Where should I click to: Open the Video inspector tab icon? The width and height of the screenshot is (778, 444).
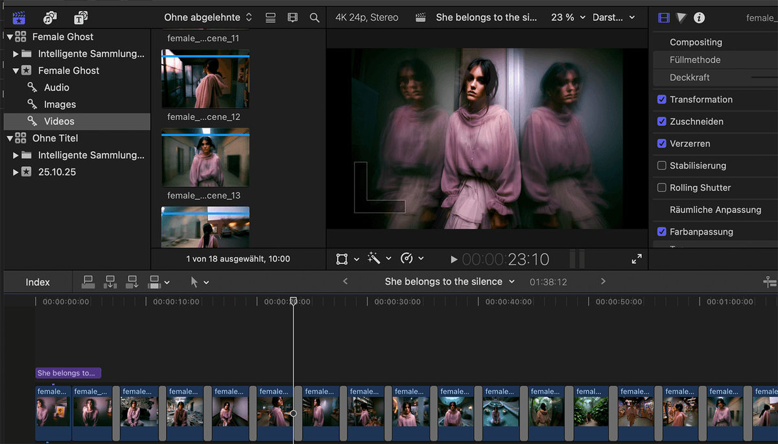[x=663, y=18]
